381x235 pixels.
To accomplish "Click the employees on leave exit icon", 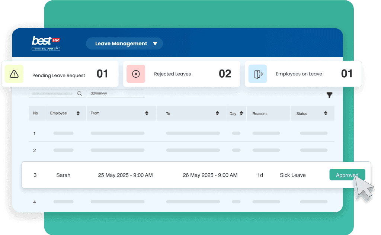I will (258, 74).
